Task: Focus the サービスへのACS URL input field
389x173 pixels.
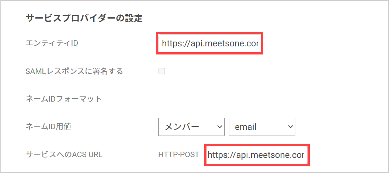Action: coord(257,155)
